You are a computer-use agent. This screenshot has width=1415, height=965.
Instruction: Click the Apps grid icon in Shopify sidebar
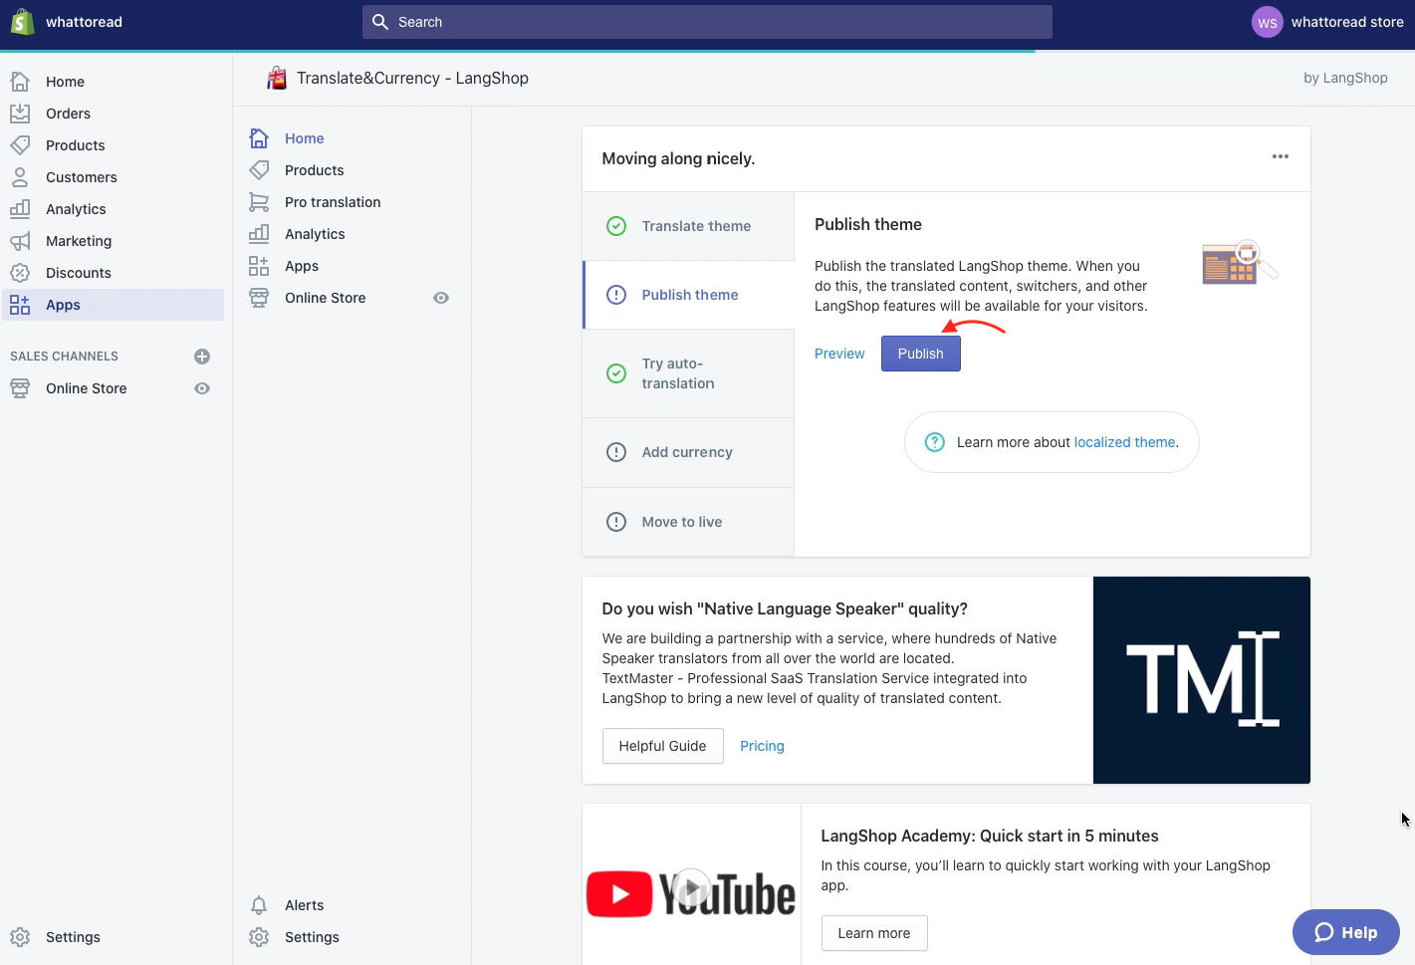pyautogui.click(x=20, y=305)
